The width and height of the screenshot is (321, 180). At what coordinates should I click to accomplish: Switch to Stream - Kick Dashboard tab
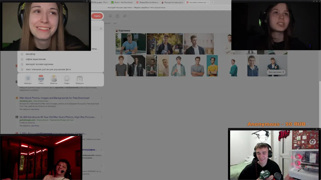tap(122, 2)
